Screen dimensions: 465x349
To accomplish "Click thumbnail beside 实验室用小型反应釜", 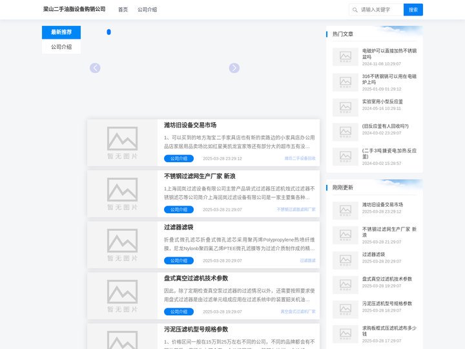I will (345, 107).
